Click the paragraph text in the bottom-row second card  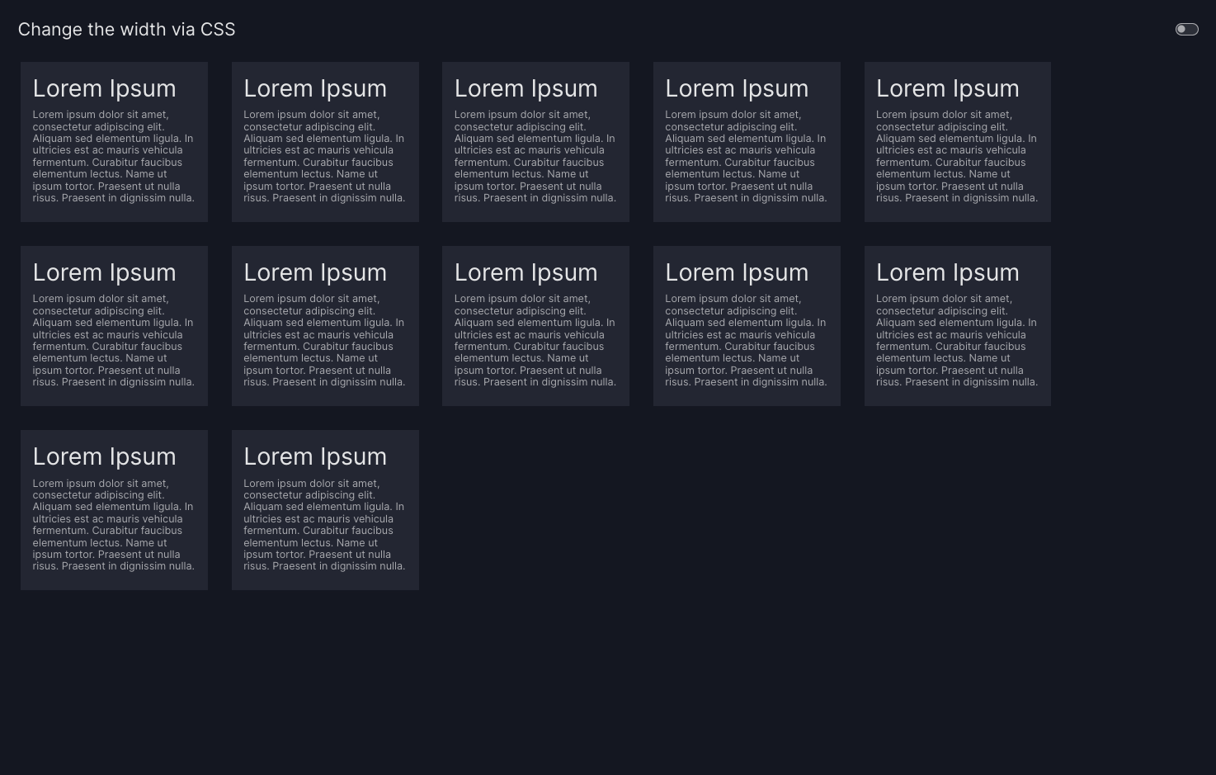click(x=324, y=525)
